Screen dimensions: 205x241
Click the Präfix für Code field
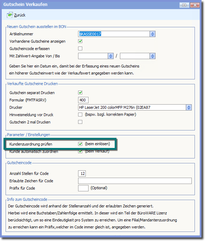coord(83,188)
